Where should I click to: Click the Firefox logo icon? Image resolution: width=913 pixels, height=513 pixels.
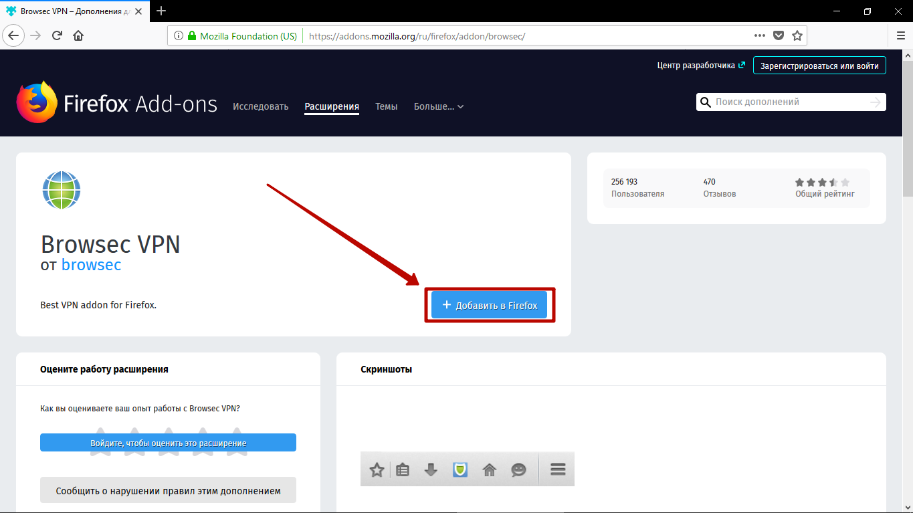tap(37, 102)
